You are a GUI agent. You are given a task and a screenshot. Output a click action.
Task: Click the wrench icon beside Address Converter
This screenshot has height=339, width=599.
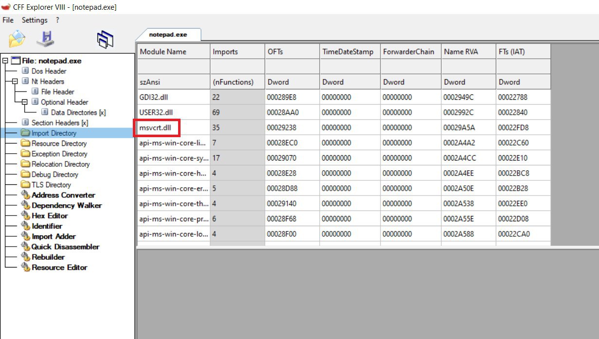tap(25, 195)
